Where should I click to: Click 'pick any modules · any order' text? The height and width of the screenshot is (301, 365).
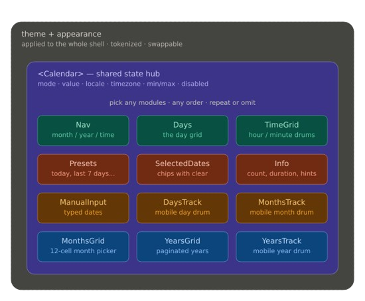[x=183, y=102]
